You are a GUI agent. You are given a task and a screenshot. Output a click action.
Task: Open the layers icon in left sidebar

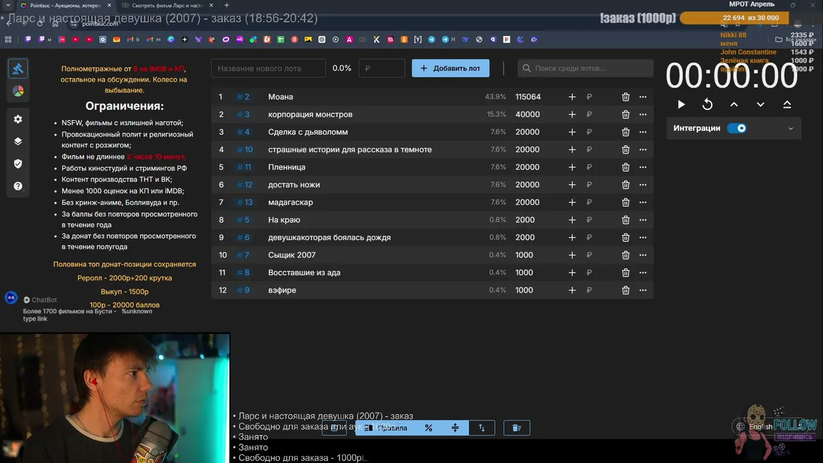[18, 141]
